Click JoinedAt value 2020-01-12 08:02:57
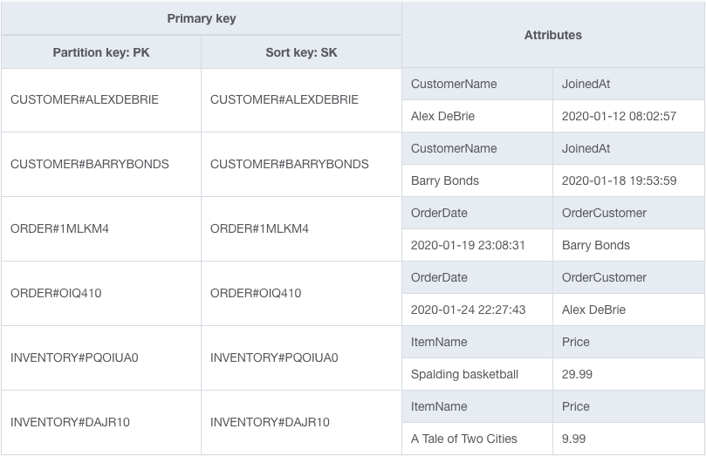The width and height of the screenshot is (706, 456). [619, 116]
